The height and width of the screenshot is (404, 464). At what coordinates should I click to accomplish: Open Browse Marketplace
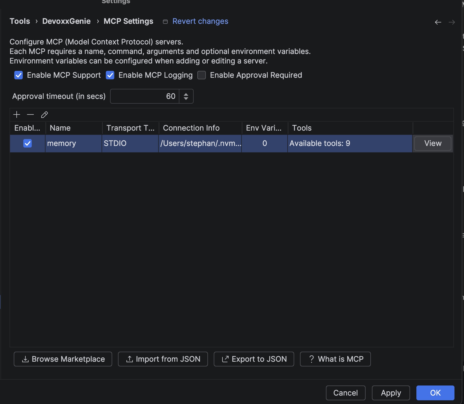click(x=63, y=359)
